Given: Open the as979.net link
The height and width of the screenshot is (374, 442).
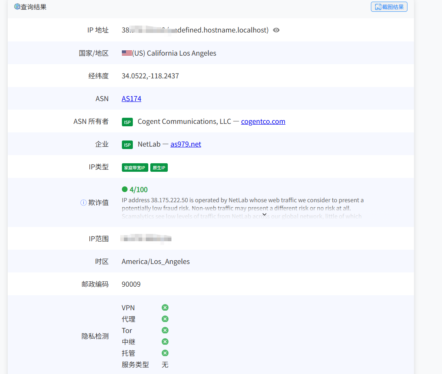Looking at the screenshot, I should tap(186, 144).
